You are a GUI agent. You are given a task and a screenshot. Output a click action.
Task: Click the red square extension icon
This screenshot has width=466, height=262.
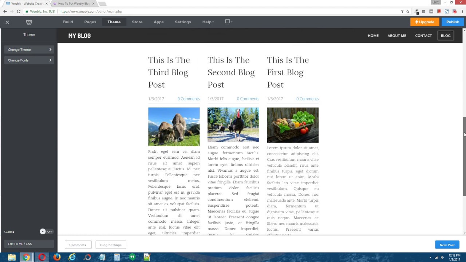tap(439, 11)
